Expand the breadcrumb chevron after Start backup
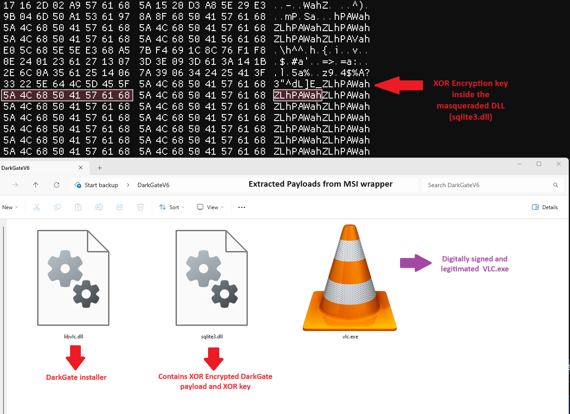The width and height of the screenshot is (570, 414). (128, 185)
